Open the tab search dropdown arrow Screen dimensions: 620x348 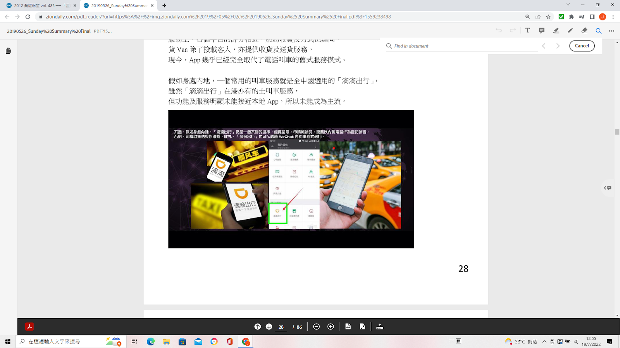(568, 5)
